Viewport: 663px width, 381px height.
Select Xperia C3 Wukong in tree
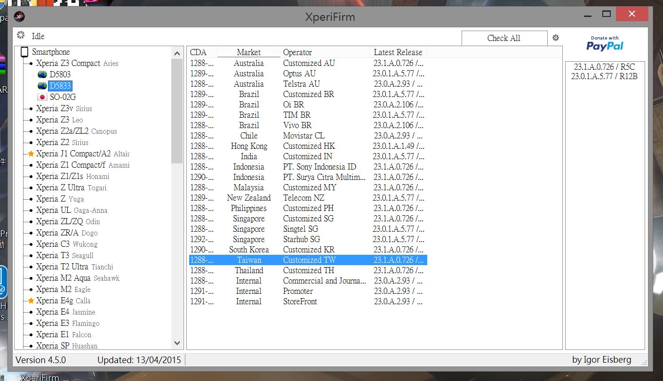click(67, 244)
